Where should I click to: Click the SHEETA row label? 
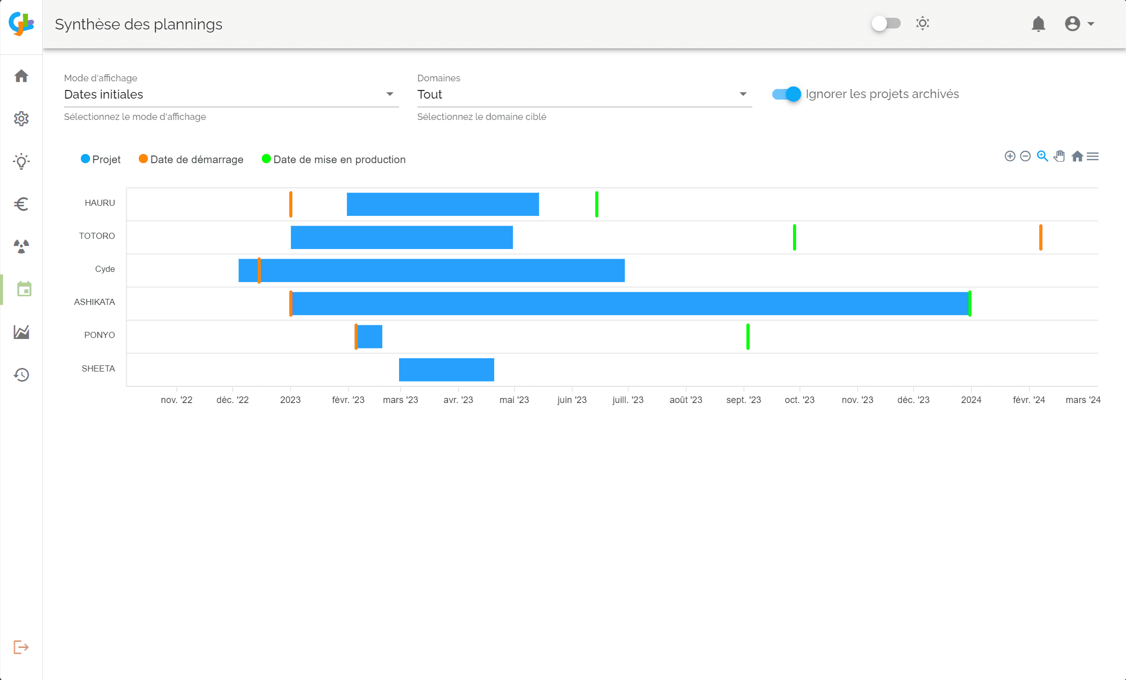coord(98,368)
